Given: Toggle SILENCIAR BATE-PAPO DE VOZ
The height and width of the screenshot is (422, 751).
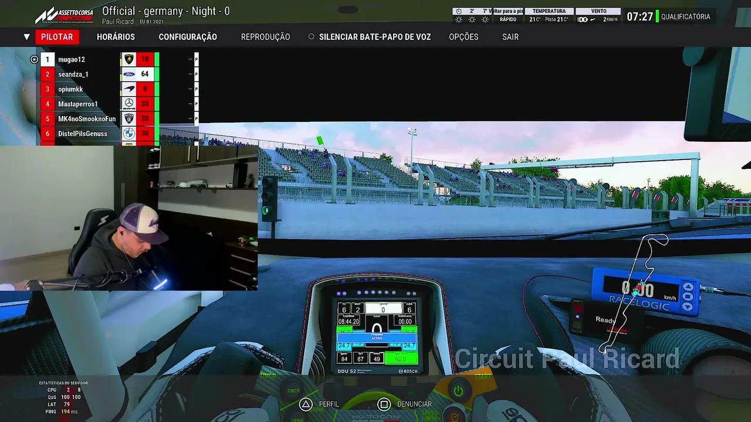Looking at the screenshot, I should click(370, 37).
